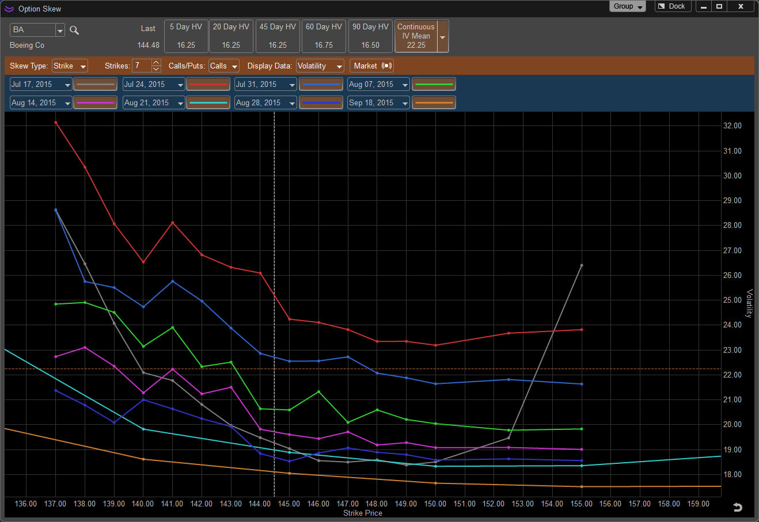Click the Strikes number input field
The image size is (759, 522).
click(x=142, y=66)
